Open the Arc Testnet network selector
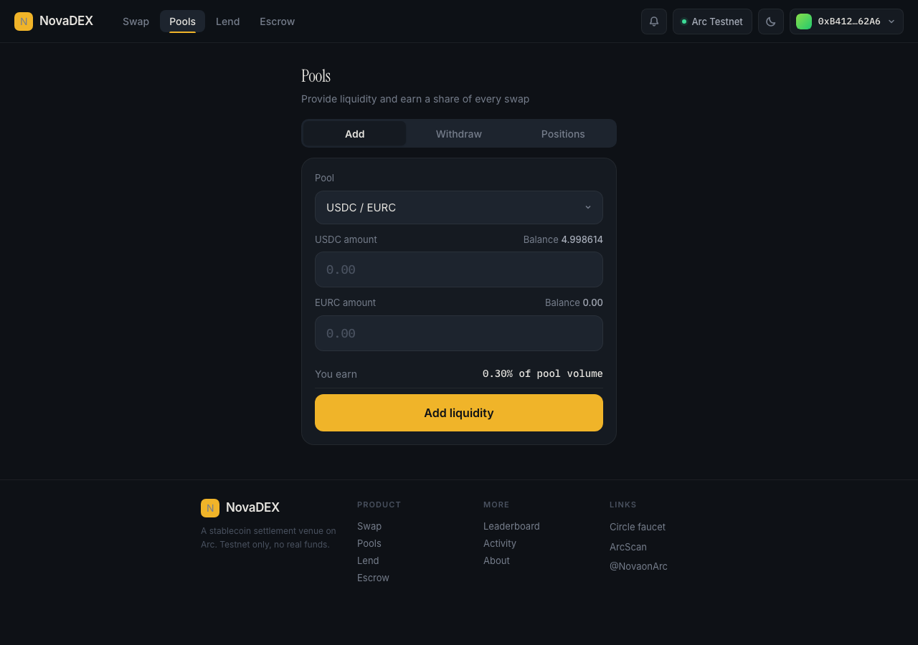Image resolution: width=918 pixels, height=645 pixels. 712,21
